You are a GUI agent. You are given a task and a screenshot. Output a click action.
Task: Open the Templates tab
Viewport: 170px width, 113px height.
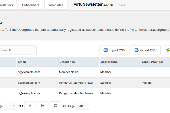point(56,5)
